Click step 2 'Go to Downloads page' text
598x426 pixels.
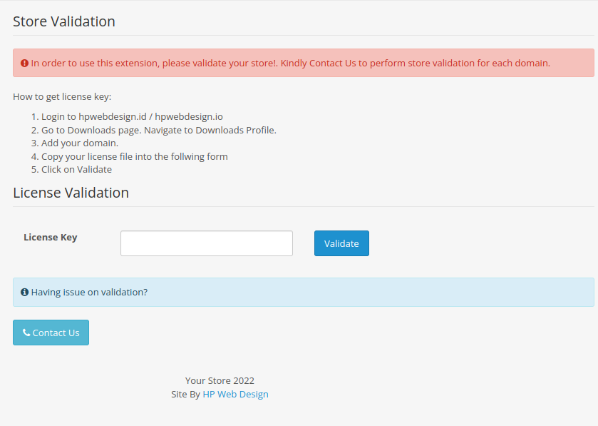[x=158, y=130]
